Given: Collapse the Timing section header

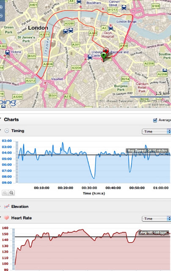Looking at the screenshot, I should tap(85, 131).
